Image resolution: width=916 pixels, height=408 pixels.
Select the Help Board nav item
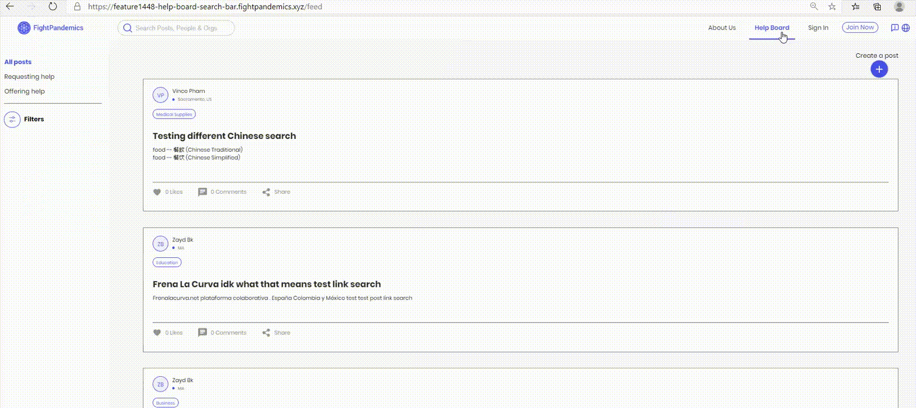click(771, 28)
